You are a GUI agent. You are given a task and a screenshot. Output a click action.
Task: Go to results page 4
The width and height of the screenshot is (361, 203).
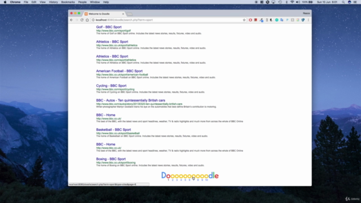[x=181, y=180]
